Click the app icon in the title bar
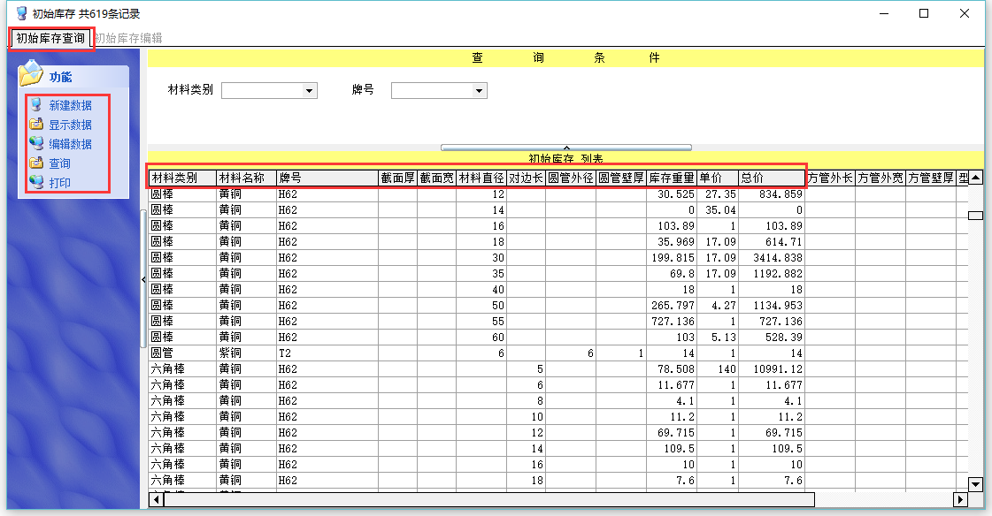Viewport: 992px width, 516px height. click(x=21, y=13)
